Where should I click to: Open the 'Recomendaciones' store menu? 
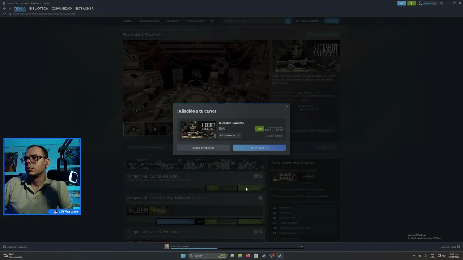tap(150, 21)
